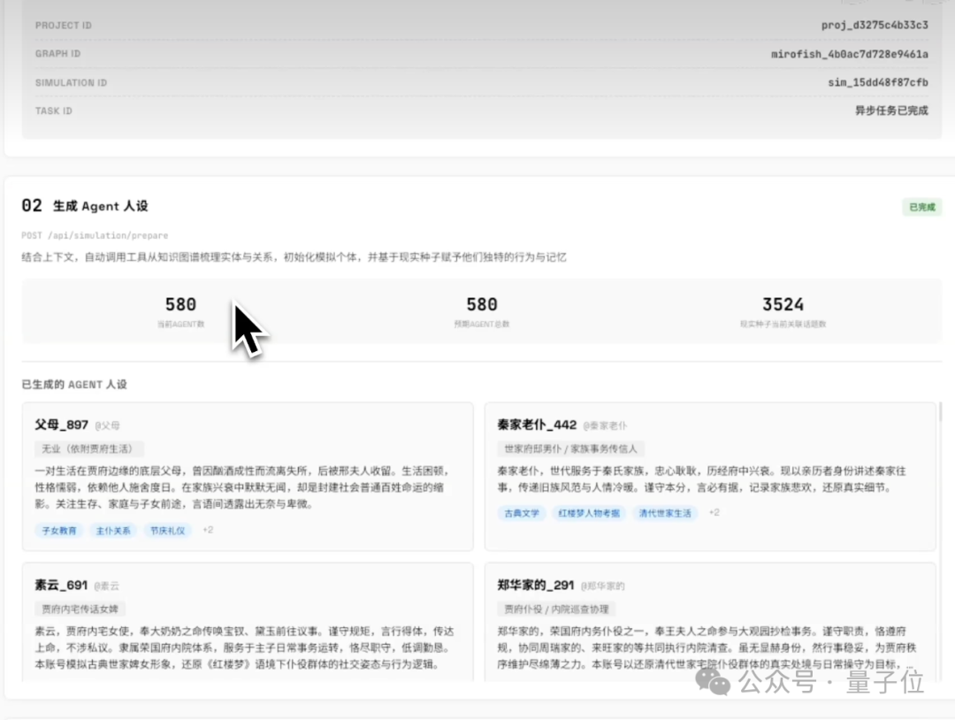Screen dimensions: 955x720
Task: Expand the +2 hidden tags on 秦家老仆 card
Action: point(713,511)
